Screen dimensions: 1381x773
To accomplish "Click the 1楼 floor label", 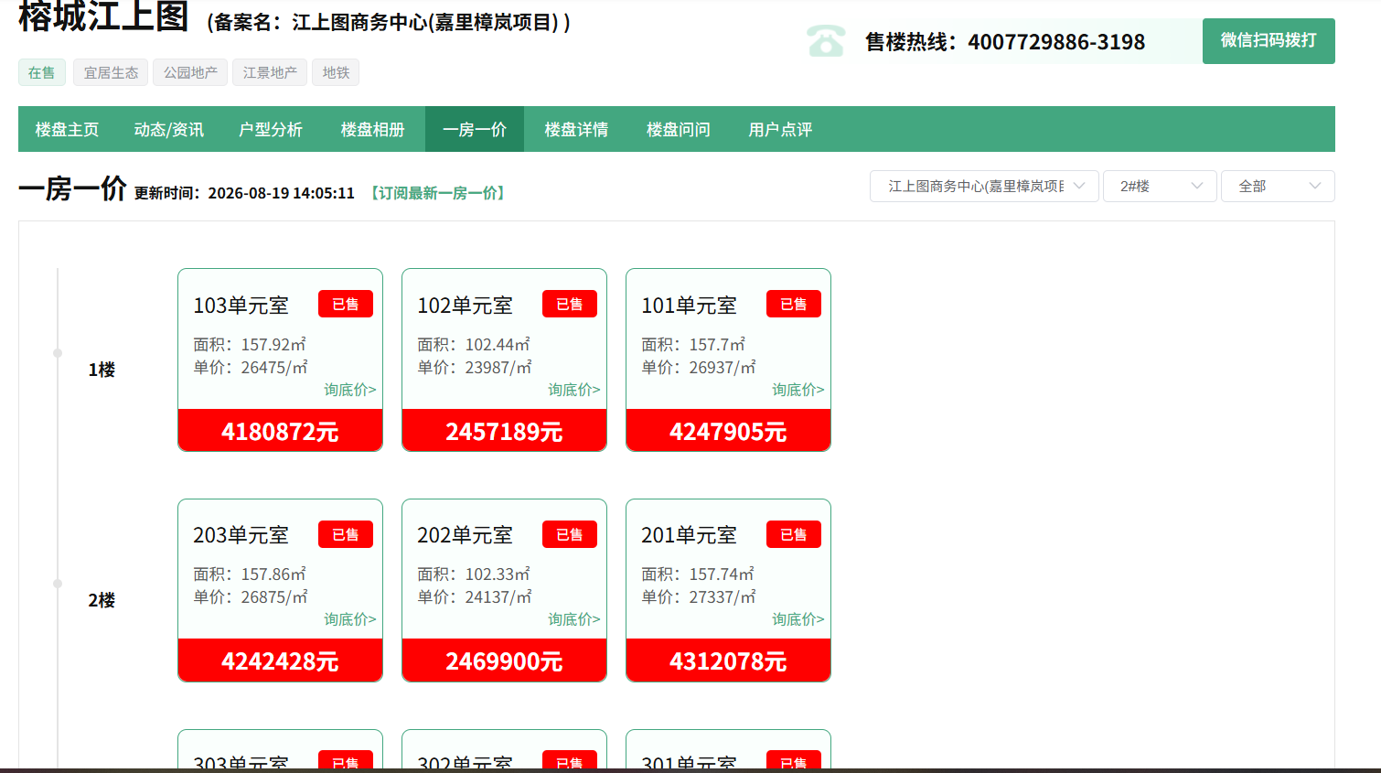I will [102, 370].
